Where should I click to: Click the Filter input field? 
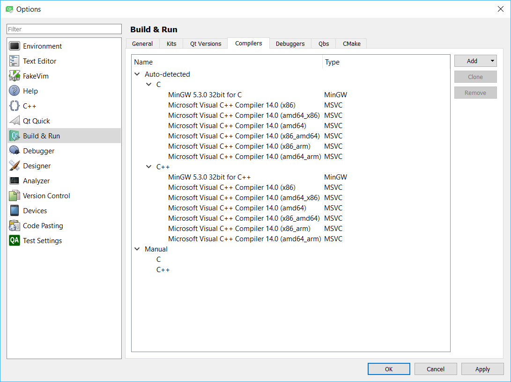[64, 29]
